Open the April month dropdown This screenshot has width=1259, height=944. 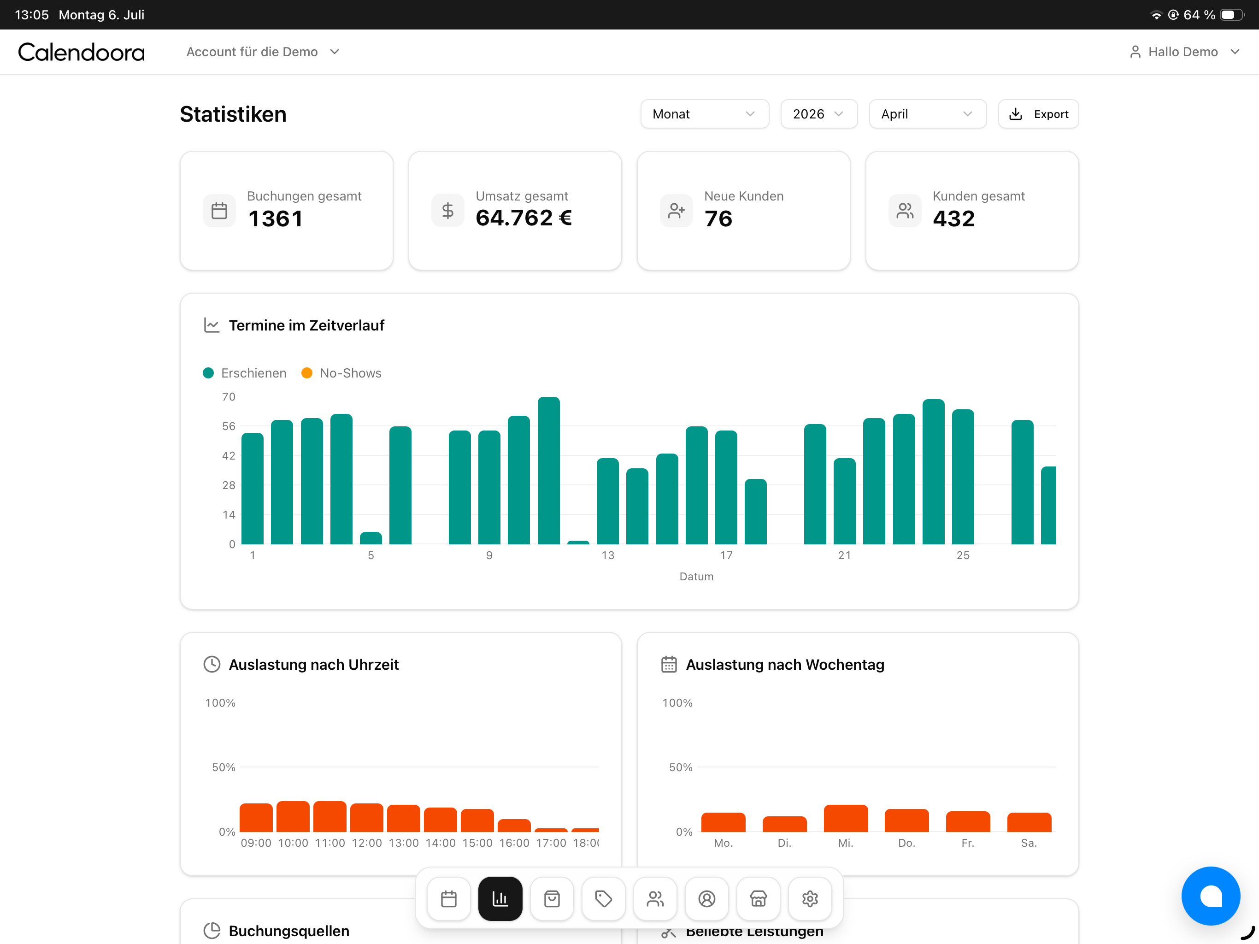click(927, 114)
